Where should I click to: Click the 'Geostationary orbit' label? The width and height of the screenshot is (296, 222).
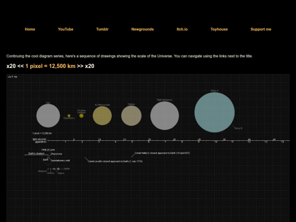point(60,161)
